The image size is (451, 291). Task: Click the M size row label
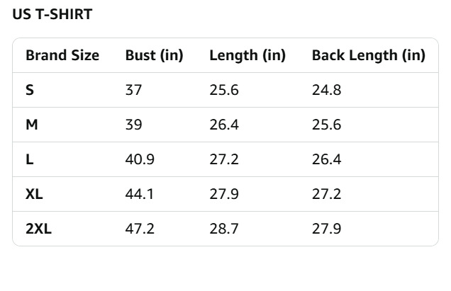tap(31, 125)
